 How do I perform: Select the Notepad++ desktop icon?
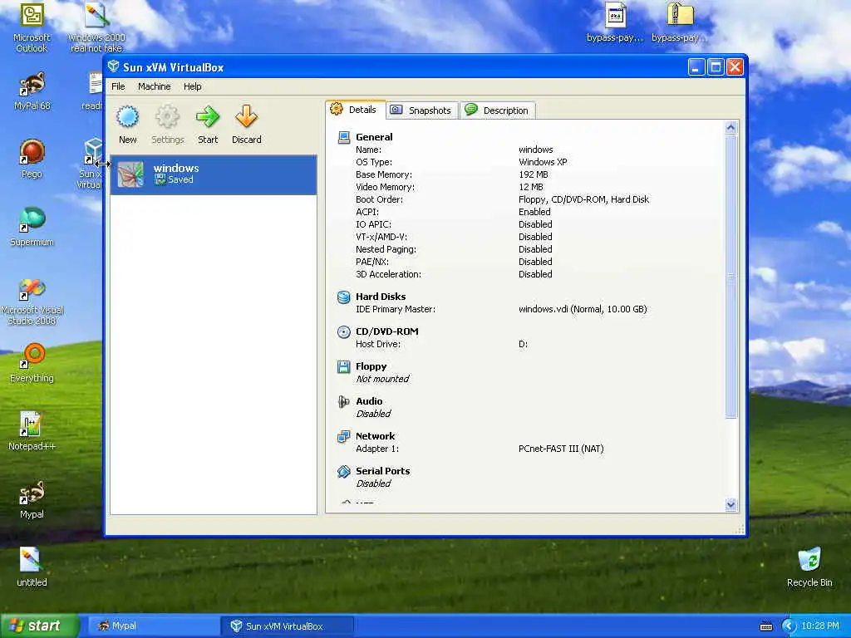32,431
